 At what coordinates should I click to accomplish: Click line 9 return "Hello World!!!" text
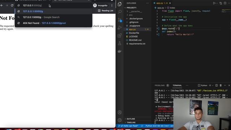180,35
